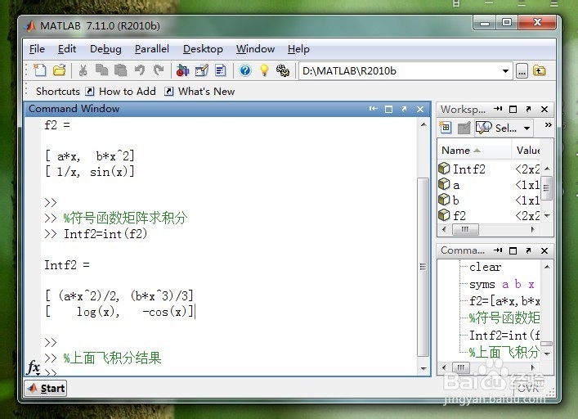Open the GUIDE layout tool

click(x=202, y=70)
